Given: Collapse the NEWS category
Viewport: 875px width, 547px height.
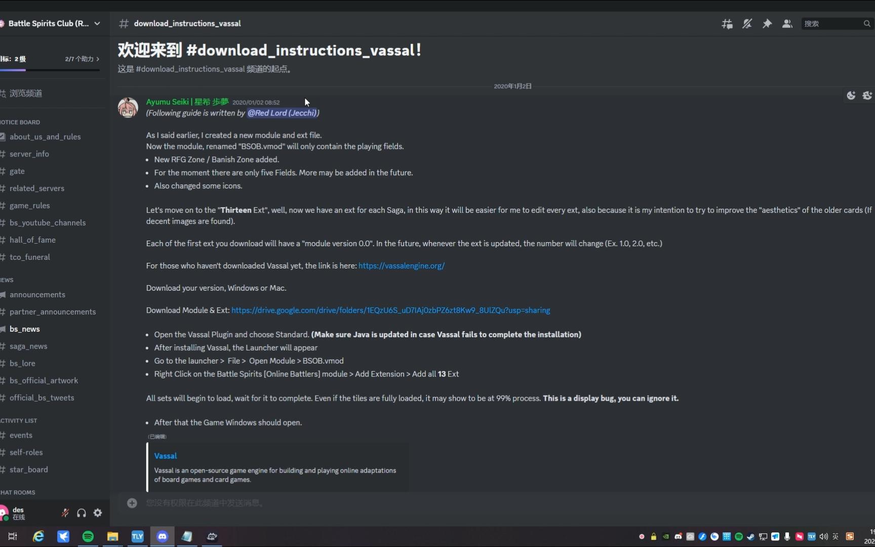Looking at the screenshot, I should [7, 280].
